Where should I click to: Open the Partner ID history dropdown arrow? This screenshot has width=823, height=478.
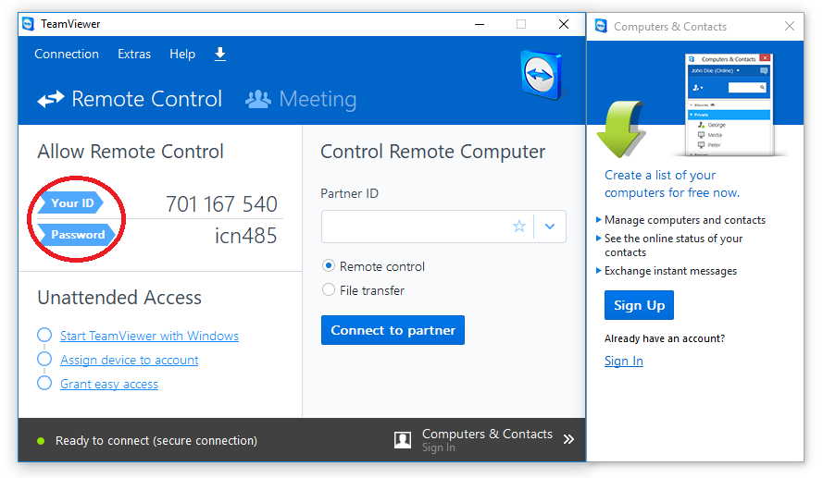pyautogui.click(x=550, y=227)
